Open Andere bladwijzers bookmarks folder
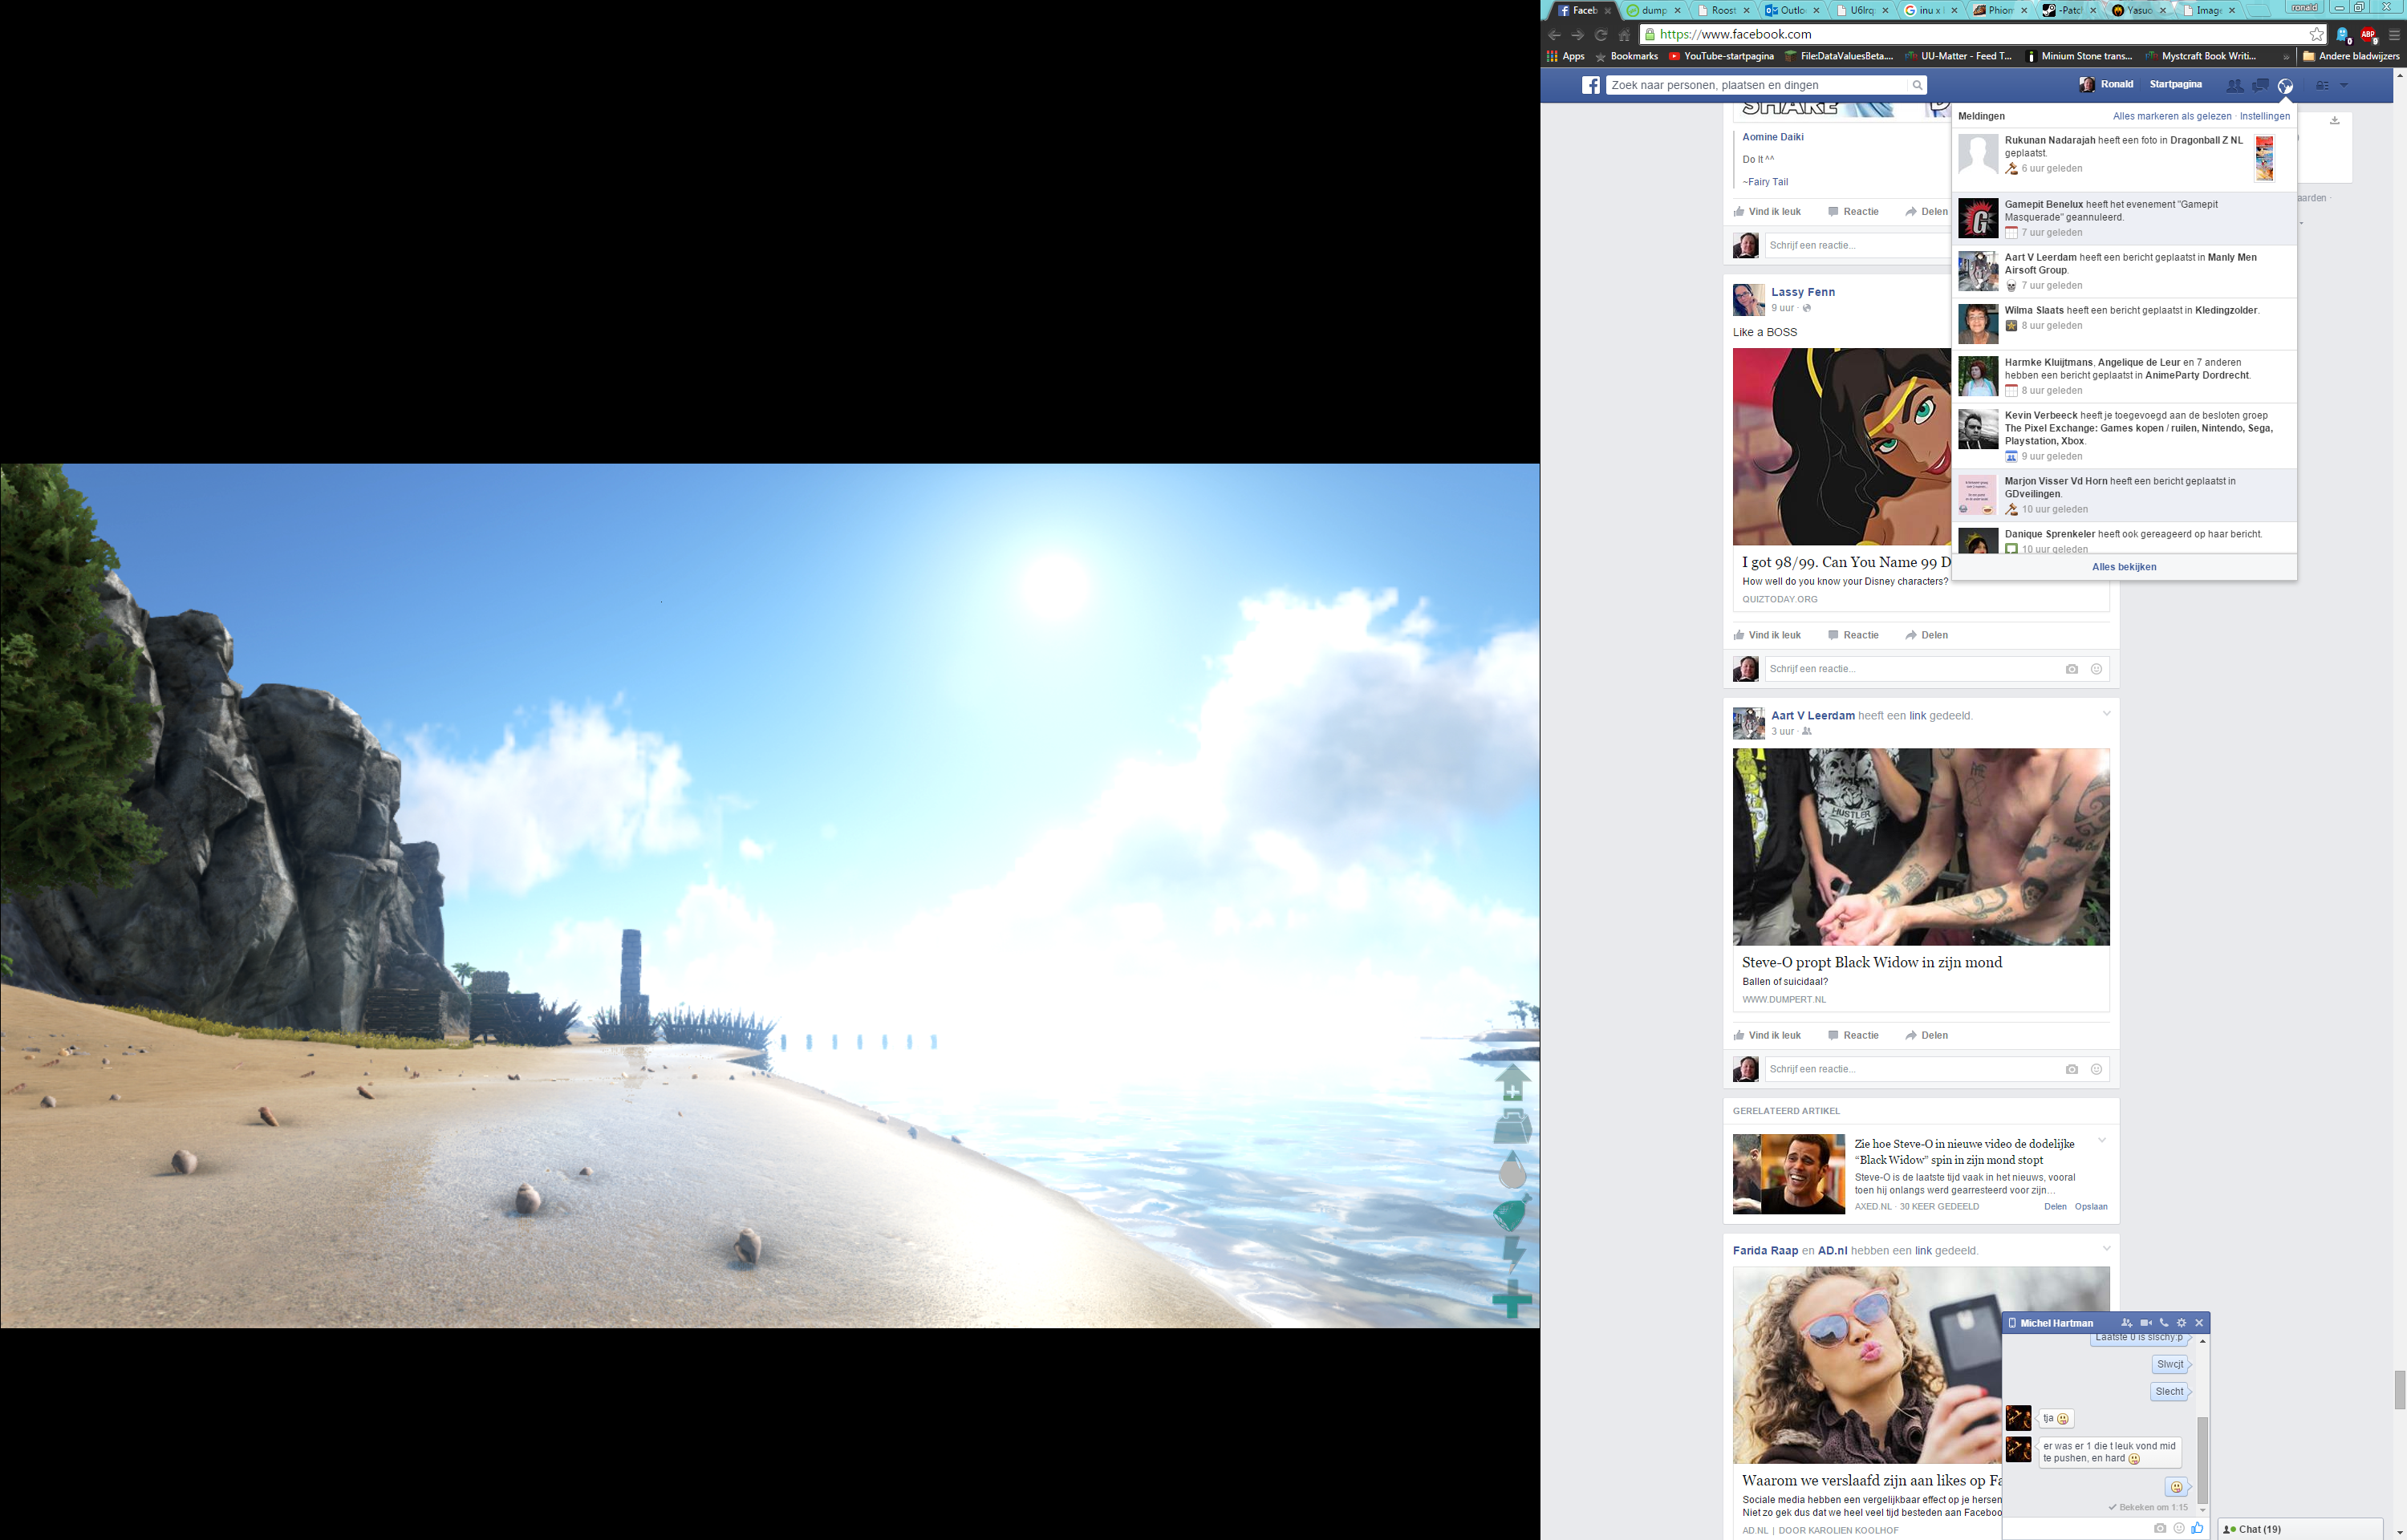 click(x=2350, y=56)
